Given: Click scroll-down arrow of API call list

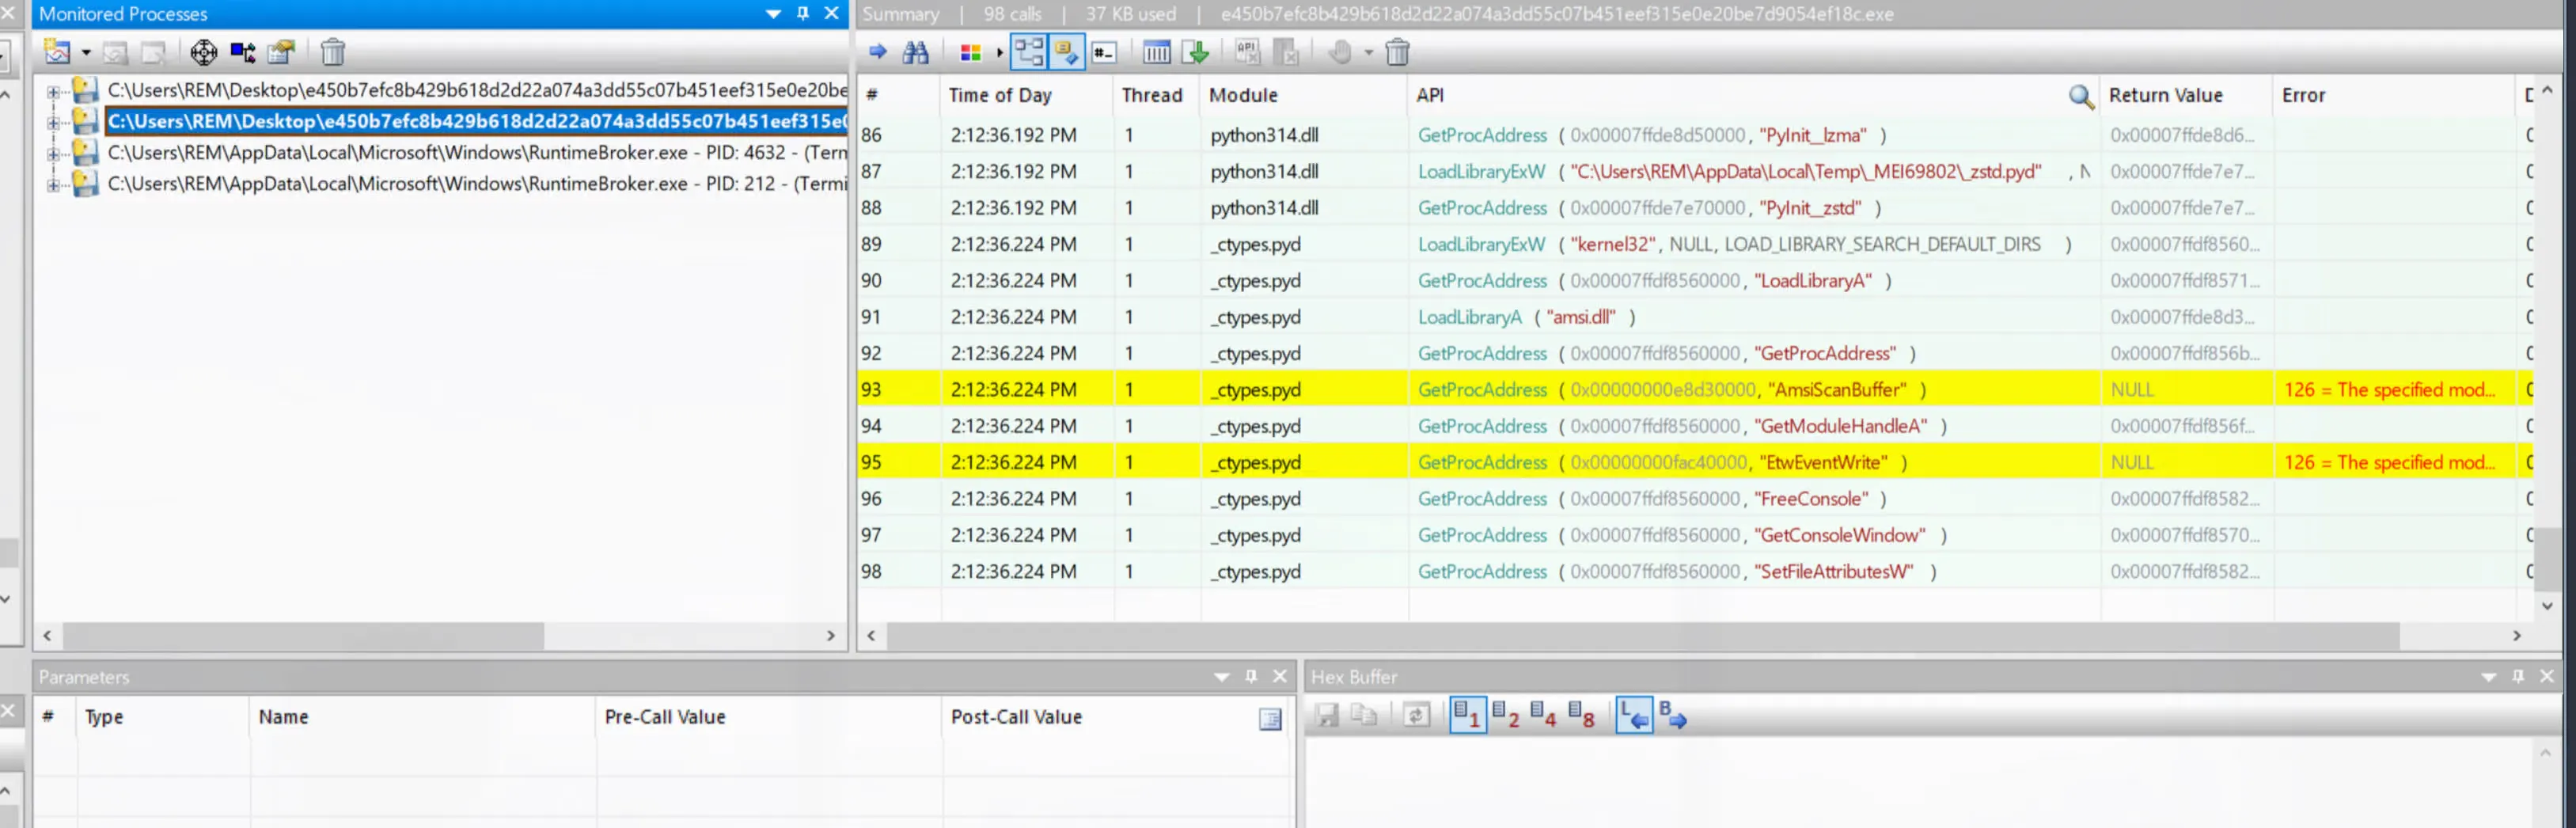Looking at the screenshot, I should pos(2547,606).
